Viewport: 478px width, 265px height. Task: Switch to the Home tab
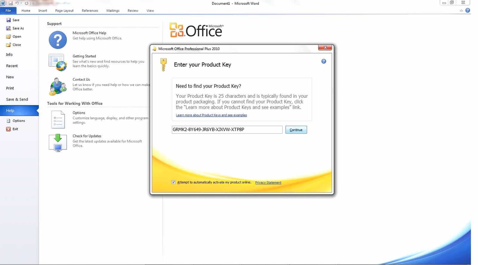coord(26,10)
